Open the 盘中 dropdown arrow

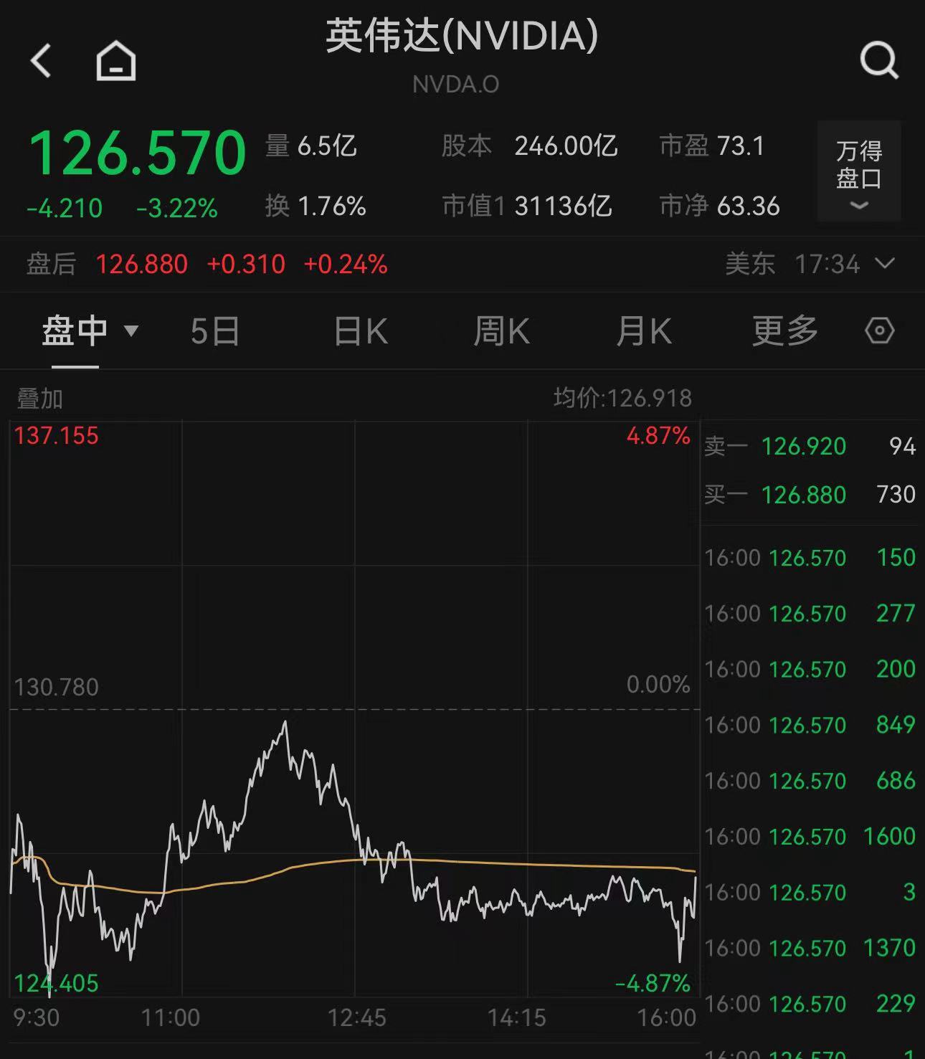click(131, 331)
